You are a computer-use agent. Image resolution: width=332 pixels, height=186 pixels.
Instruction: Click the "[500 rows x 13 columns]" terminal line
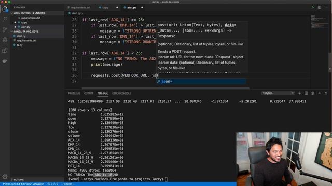tap(90, 110)
